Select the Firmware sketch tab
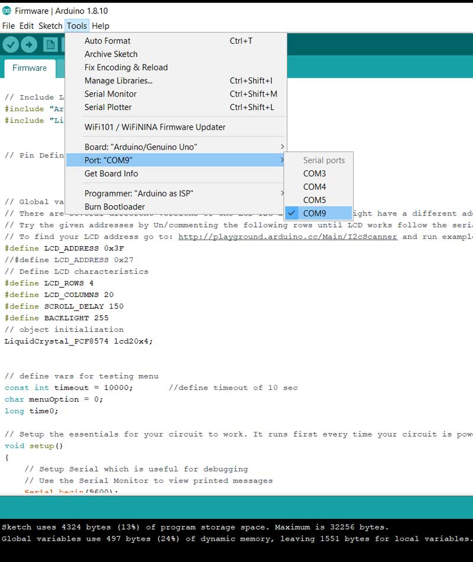The width and height of the screenshot is (473, 562). tap(30, 68)
